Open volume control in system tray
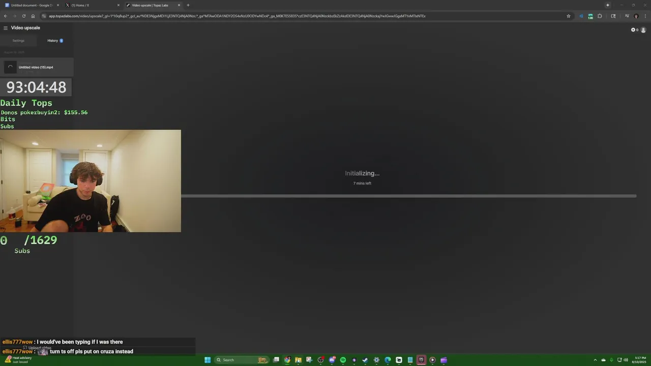This screenshot has width=651, height=366. [626, 360]
